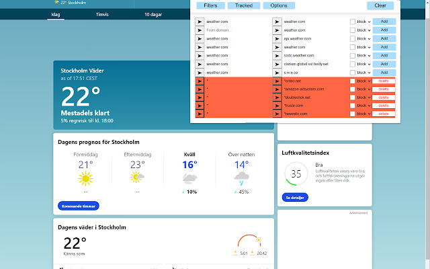The height and width of the screenshot is (269, 430).
Task: Expand the block dropdown for *doubleclick.net
Action: pos(364,98)
